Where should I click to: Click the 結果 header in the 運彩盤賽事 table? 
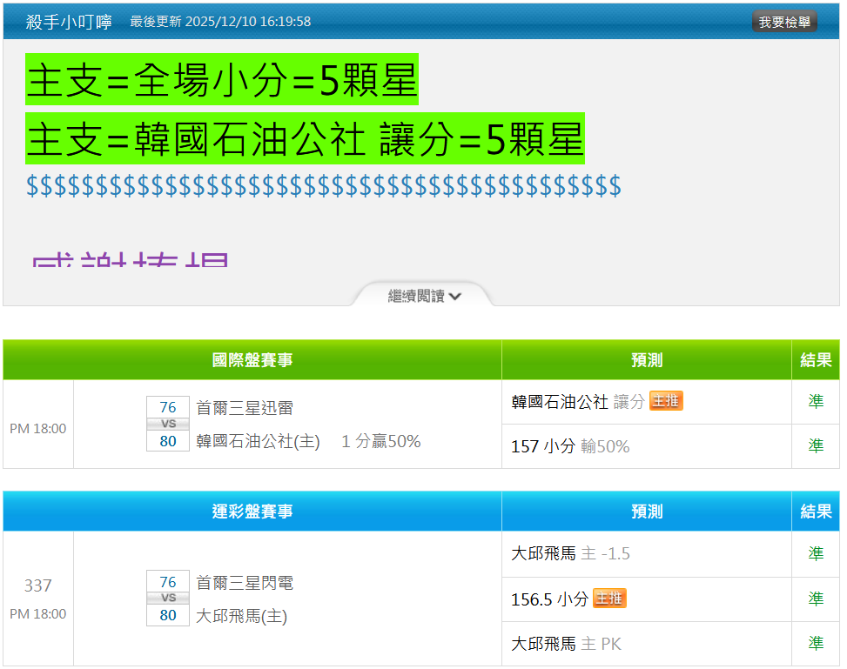816,512
